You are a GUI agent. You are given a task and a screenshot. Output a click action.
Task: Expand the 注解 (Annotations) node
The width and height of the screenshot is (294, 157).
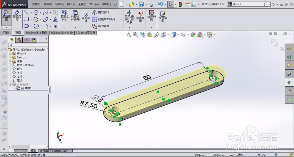[10, 61]
